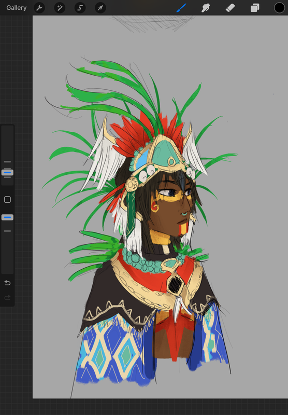
Task: Select the Selection S-ribbon tool
Action: click(x=80, y=8)
